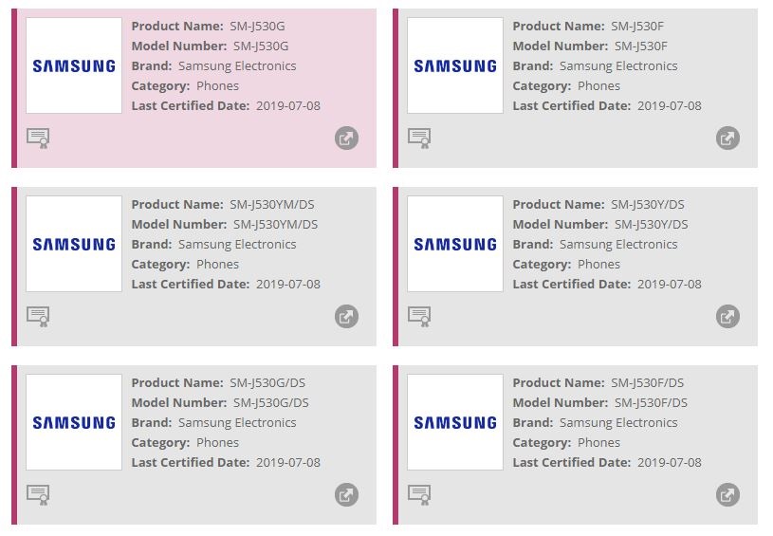View certificate icon on SM-J530YM/DS card
773x536 pixels.
(x=38, y=317)
